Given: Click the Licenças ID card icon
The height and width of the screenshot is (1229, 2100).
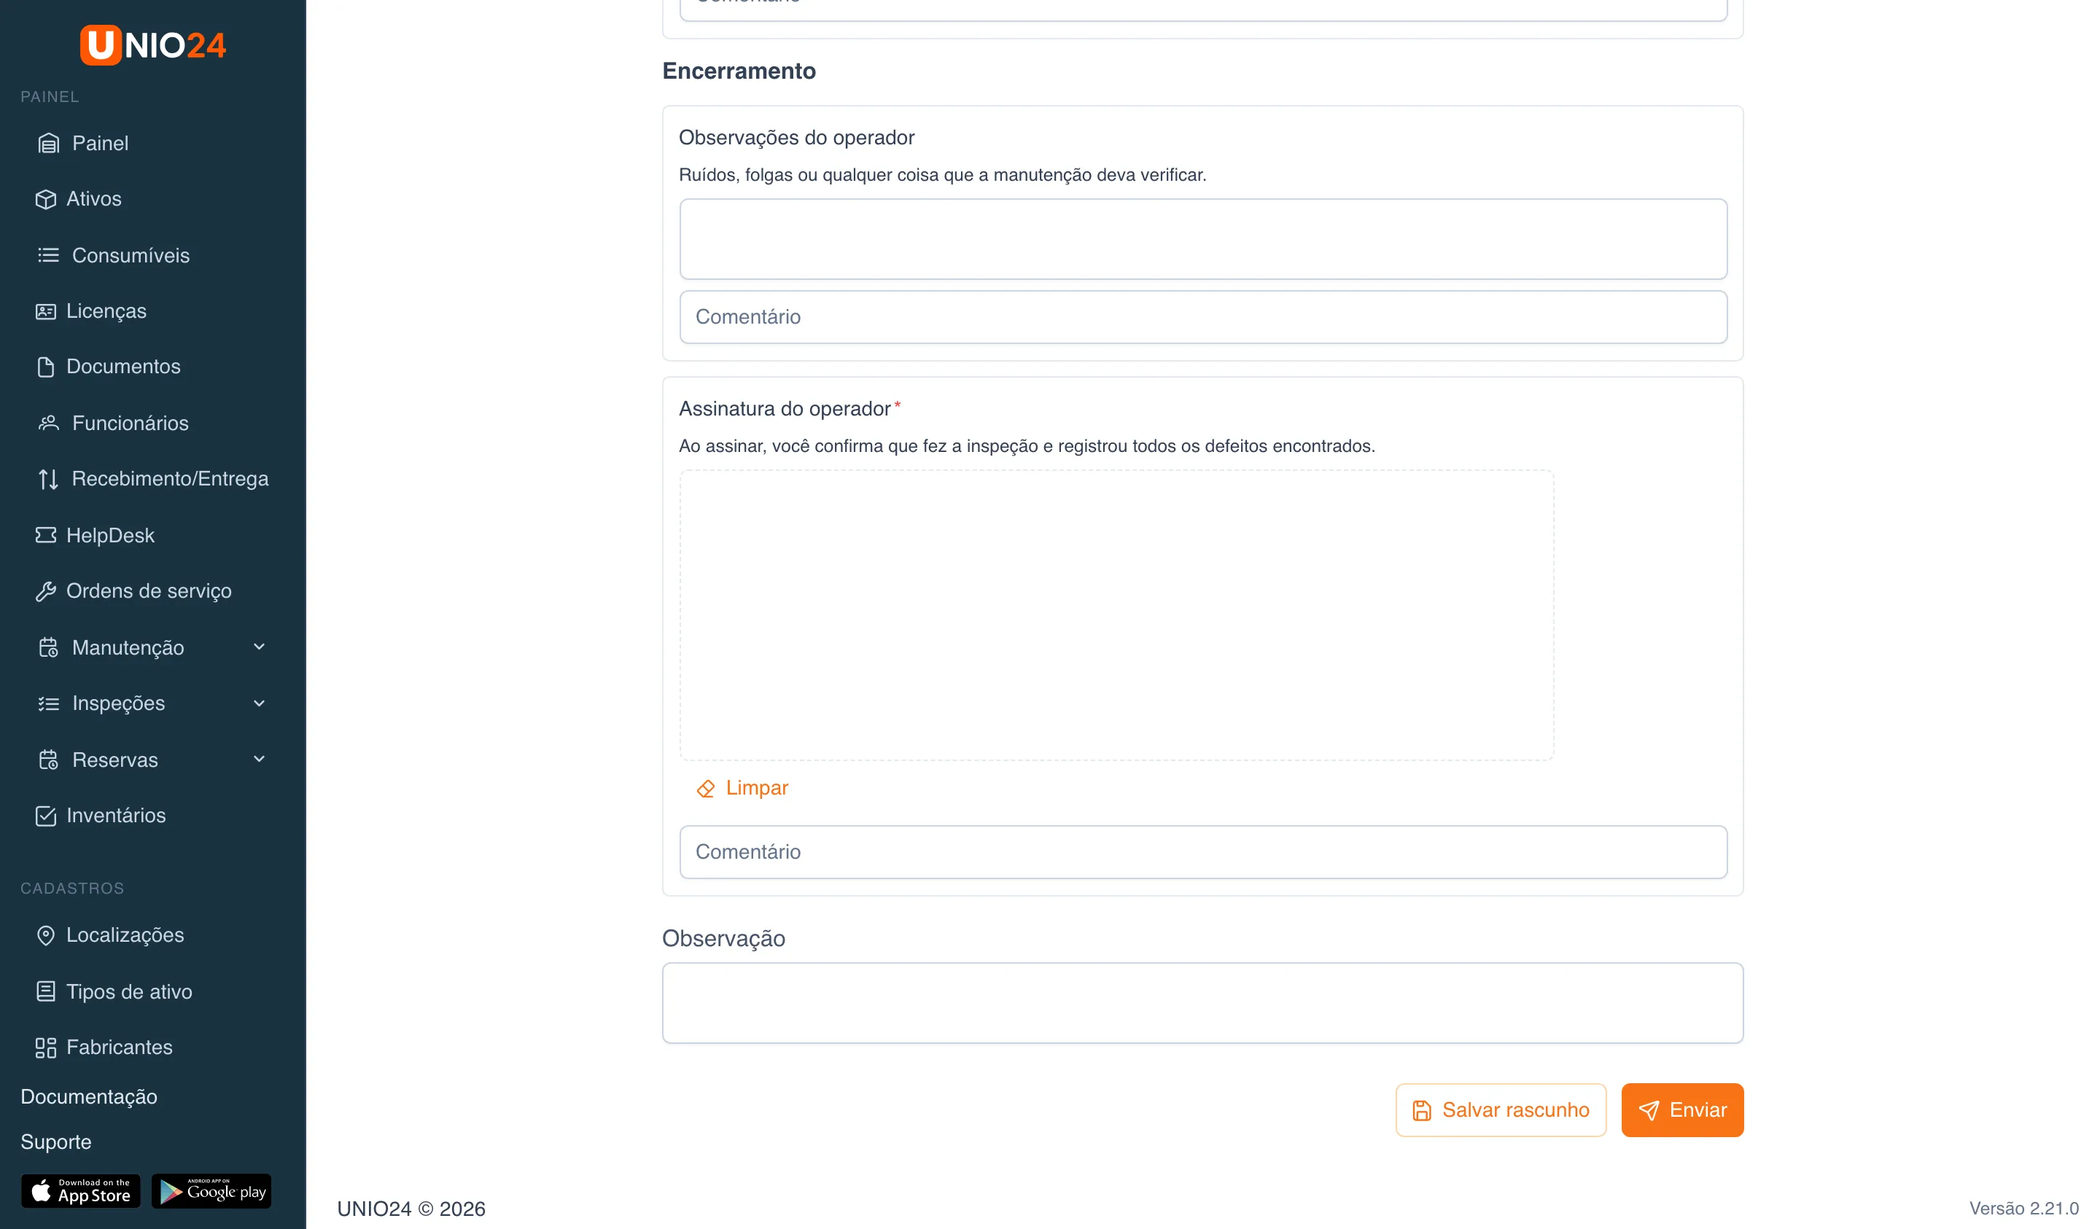Looking at the screenshot, I should [46, 312].
